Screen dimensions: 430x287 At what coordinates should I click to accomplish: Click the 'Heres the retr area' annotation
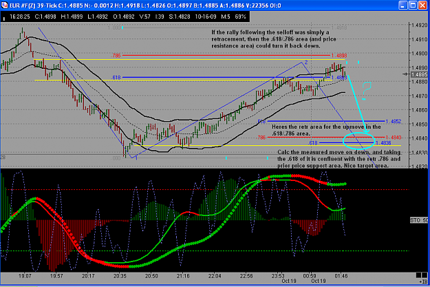click(326, 130)
